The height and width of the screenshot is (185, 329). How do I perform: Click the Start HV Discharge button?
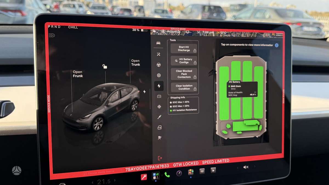coord(184,49)
